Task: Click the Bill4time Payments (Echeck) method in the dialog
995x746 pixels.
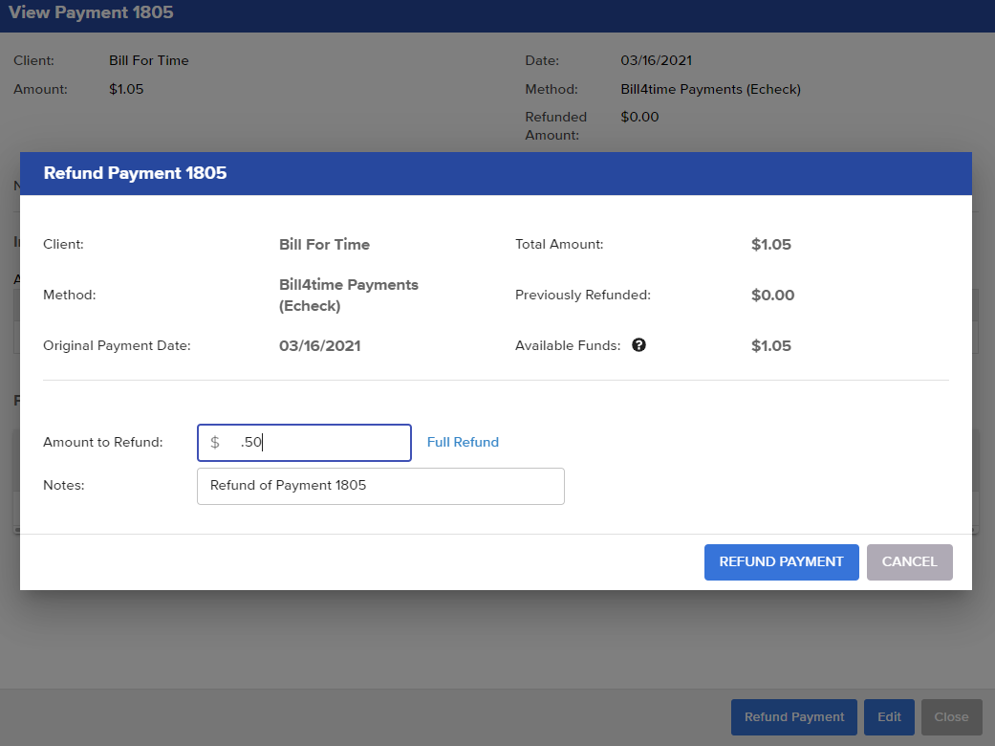Action: (x=348, y=296)
